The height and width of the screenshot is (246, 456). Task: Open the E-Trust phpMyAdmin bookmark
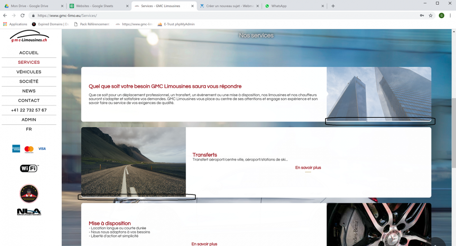[176, 24]
